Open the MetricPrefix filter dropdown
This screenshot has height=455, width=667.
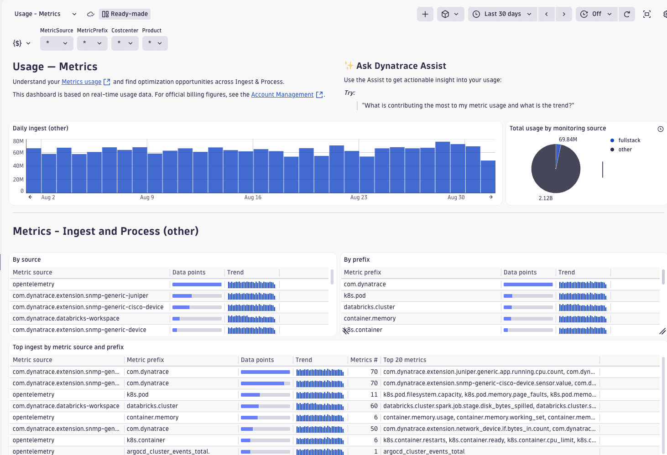pos(92,43)
